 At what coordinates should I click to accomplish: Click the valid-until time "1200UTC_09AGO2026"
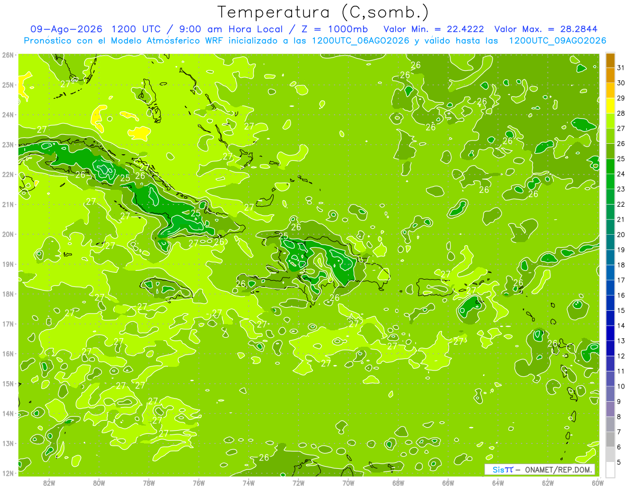(x=557, y=41)
